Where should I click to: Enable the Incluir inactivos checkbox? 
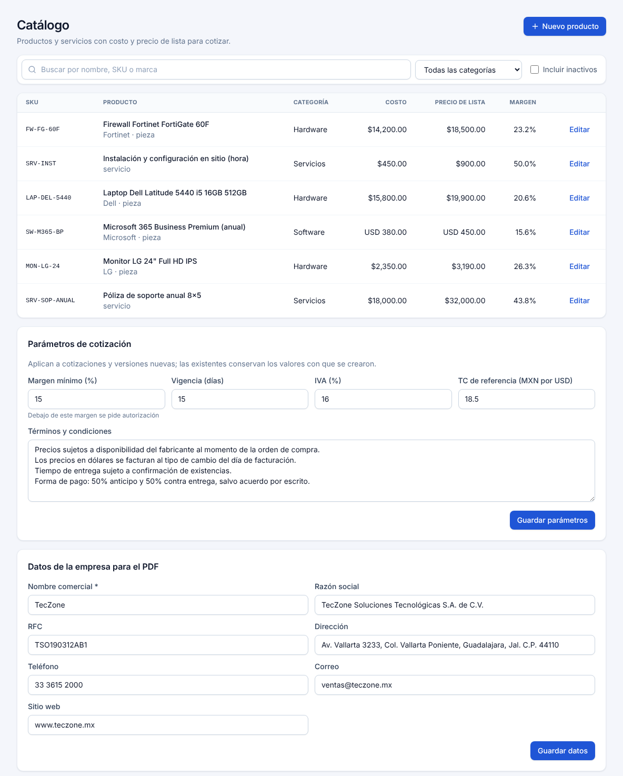tap(535, 69)
